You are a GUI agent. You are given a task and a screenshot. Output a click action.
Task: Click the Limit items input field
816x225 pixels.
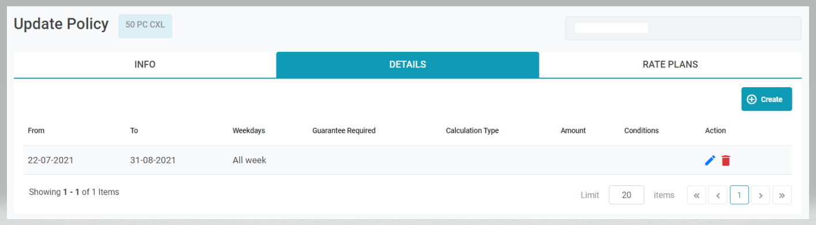[x=626, y=195]
